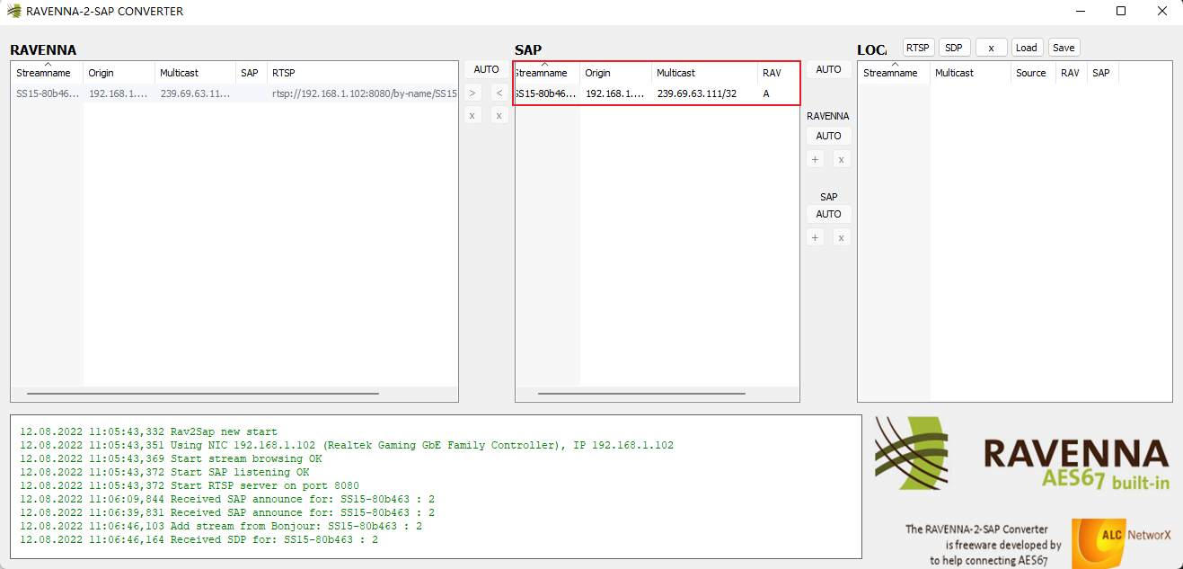Sort RAVENNA list by Origin header

(x=119, y=73)
